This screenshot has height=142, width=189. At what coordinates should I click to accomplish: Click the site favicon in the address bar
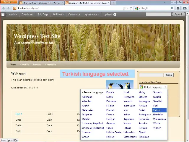tap(15, 8)
